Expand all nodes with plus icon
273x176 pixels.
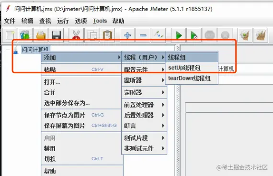(x=127, y=35)
